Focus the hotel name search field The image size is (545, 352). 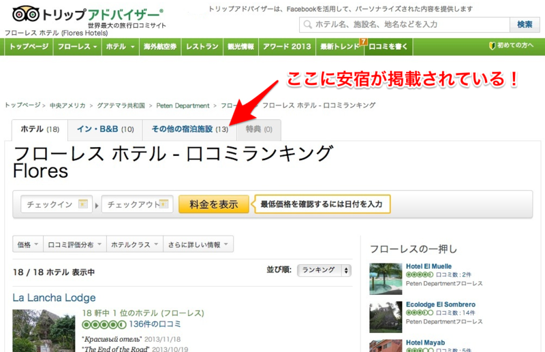[x=404, y=25]
